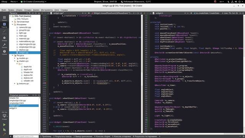Split the right editor view
This screenshot has height=138, width=245.
241,13
